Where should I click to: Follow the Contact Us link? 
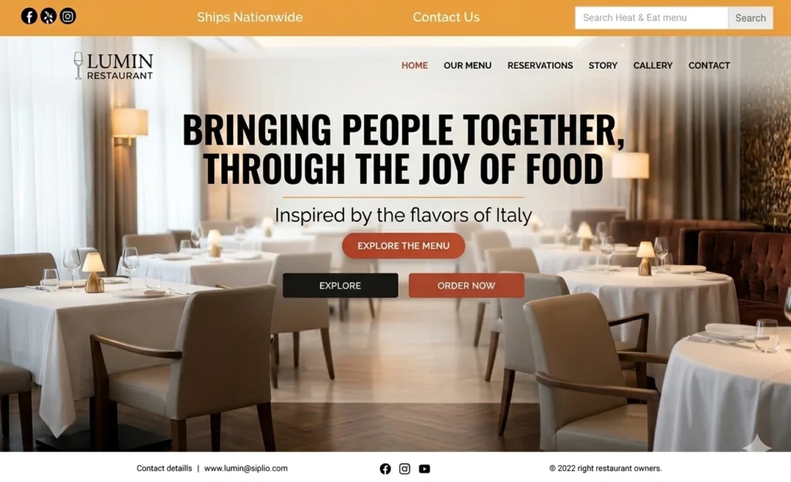(446, 17)
